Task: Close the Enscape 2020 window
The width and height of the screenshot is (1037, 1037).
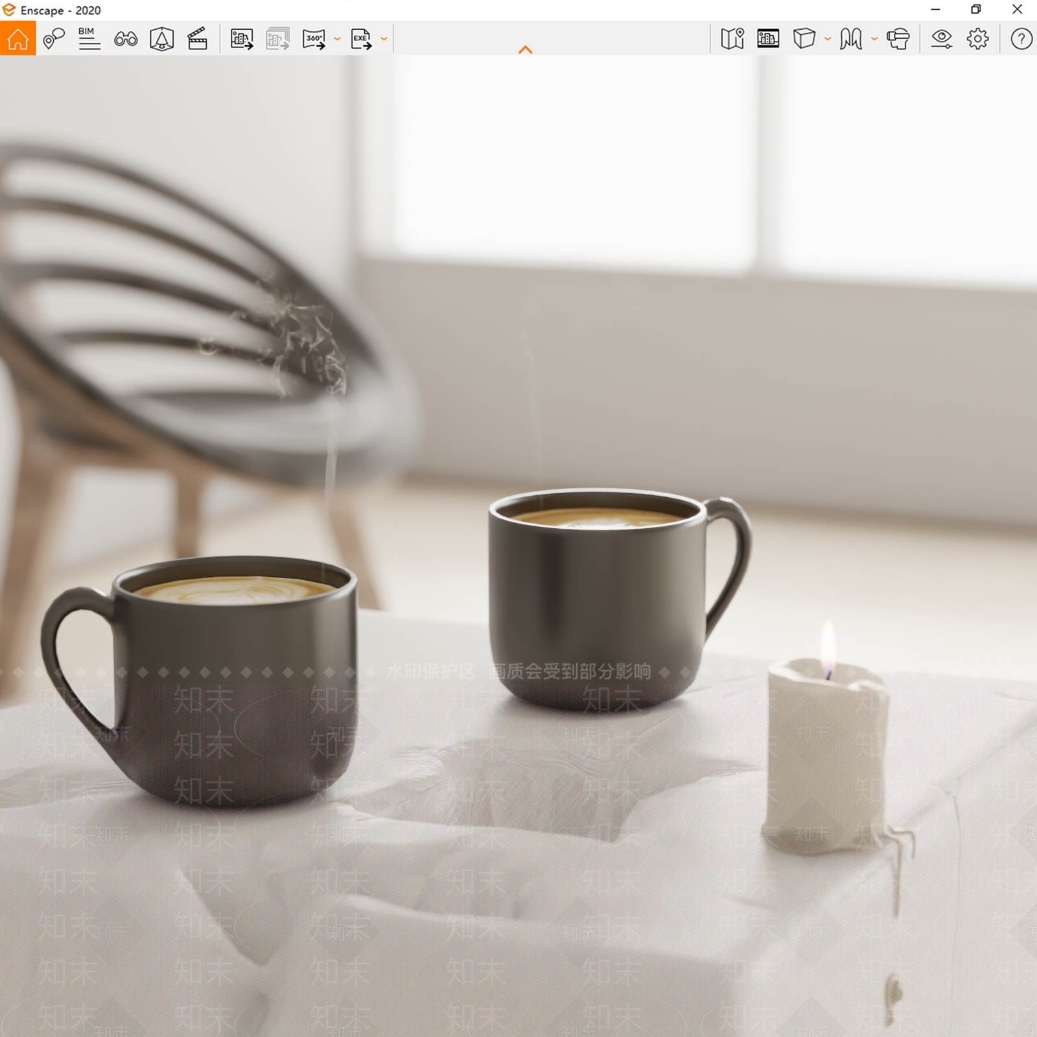Action: click(x=1017, y=10)
